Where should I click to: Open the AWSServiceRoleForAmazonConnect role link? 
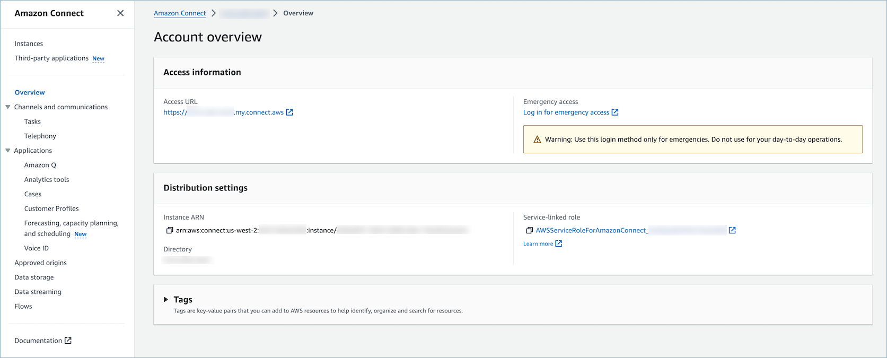(591, 230)
